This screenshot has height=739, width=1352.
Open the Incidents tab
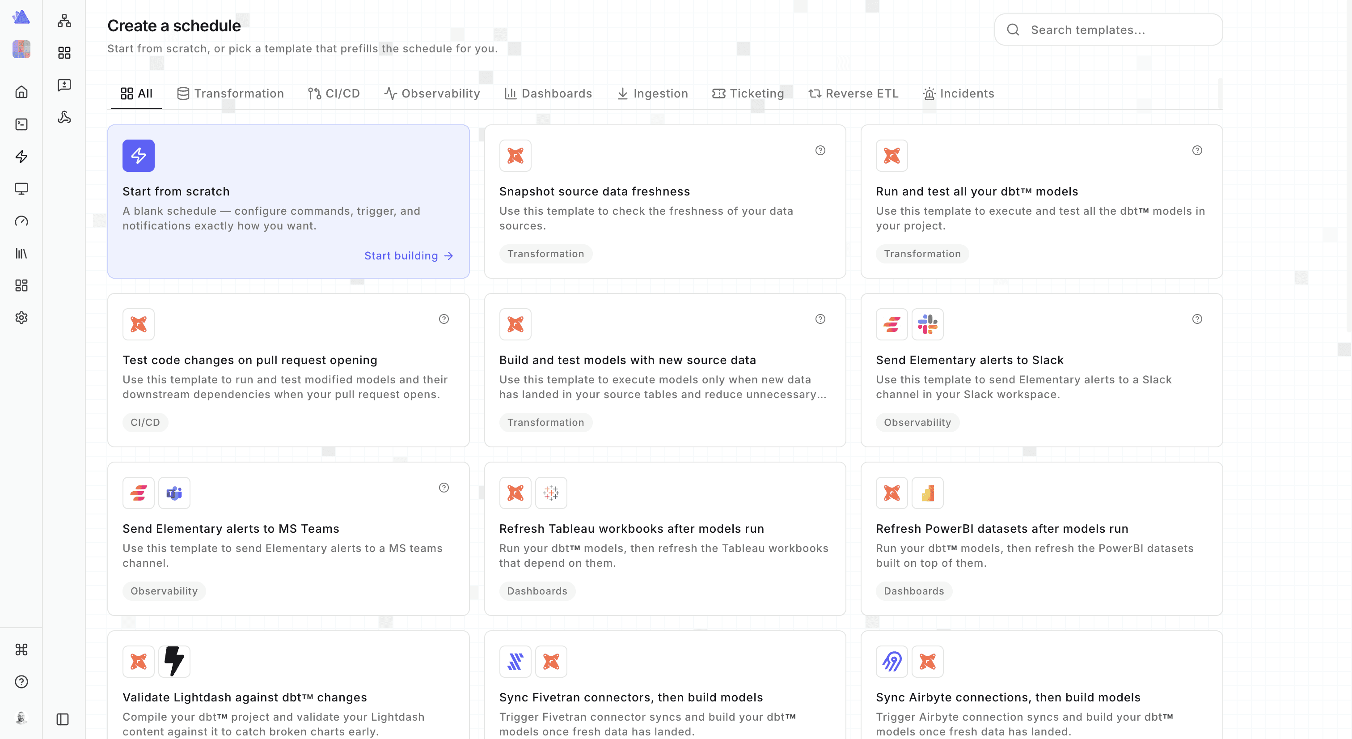pos(959,93)
